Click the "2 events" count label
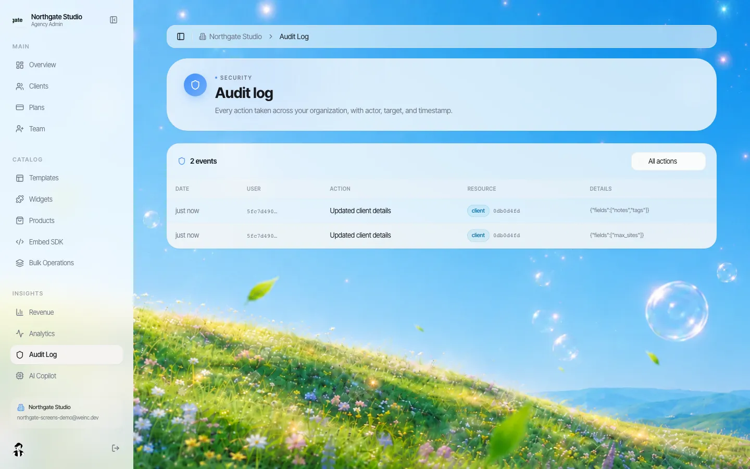The height and width of the screenshot is (469, 750). [x=203, y=162]
